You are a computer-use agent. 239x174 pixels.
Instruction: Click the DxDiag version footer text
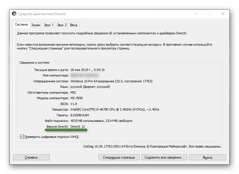152,146
